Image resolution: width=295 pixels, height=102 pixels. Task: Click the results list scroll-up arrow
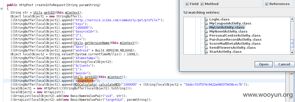pyautogui.click(x=292, y=19)
